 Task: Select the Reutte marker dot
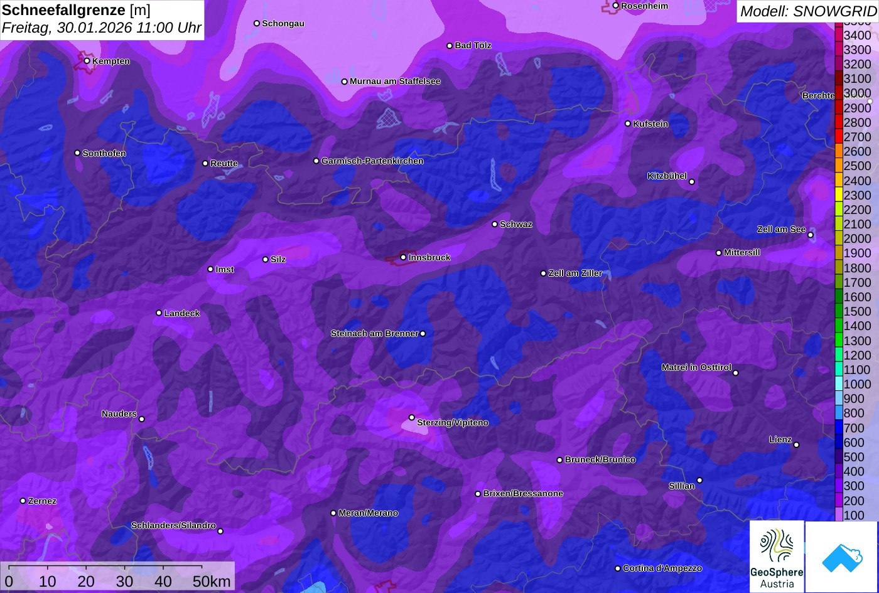coord(205,163)
